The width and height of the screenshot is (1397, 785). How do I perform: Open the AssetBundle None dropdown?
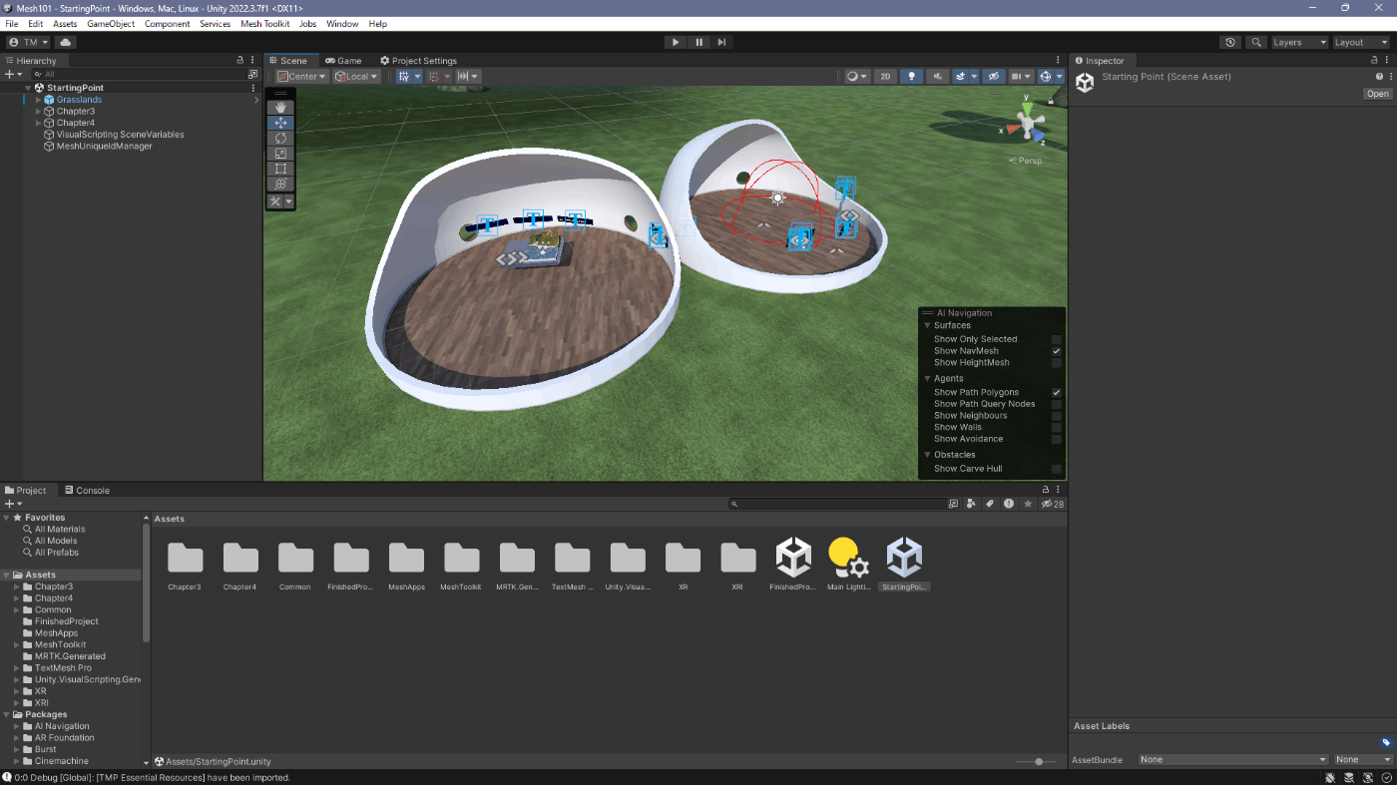coord(1233,760)
